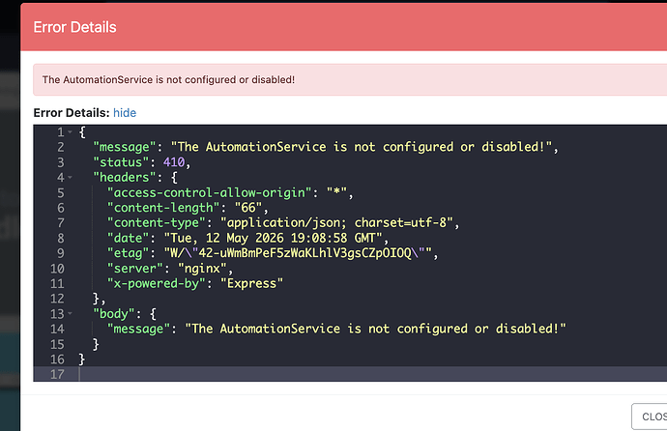Collapse the body fold arrow on line 13

[x=70, y=314]
